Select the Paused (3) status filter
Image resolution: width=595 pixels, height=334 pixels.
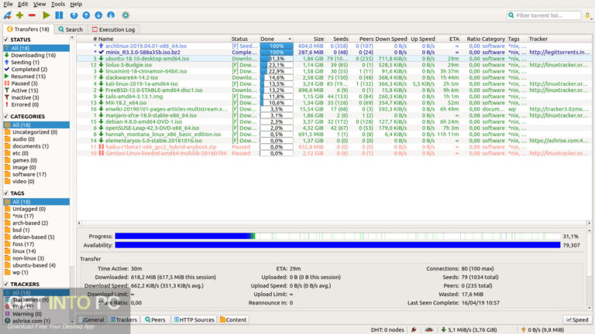27,82
